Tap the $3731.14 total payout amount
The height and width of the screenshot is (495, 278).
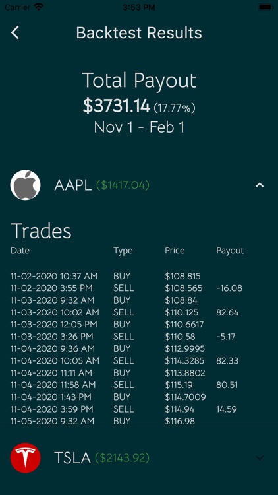point(117,106)
